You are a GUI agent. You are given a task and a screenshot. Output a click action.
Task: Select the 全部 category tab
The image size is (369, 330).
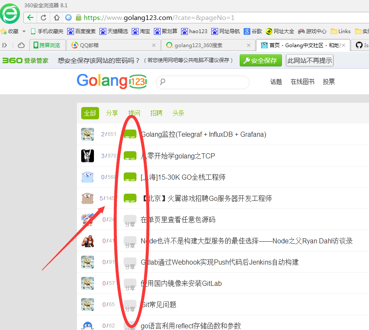tap(90, 113)
